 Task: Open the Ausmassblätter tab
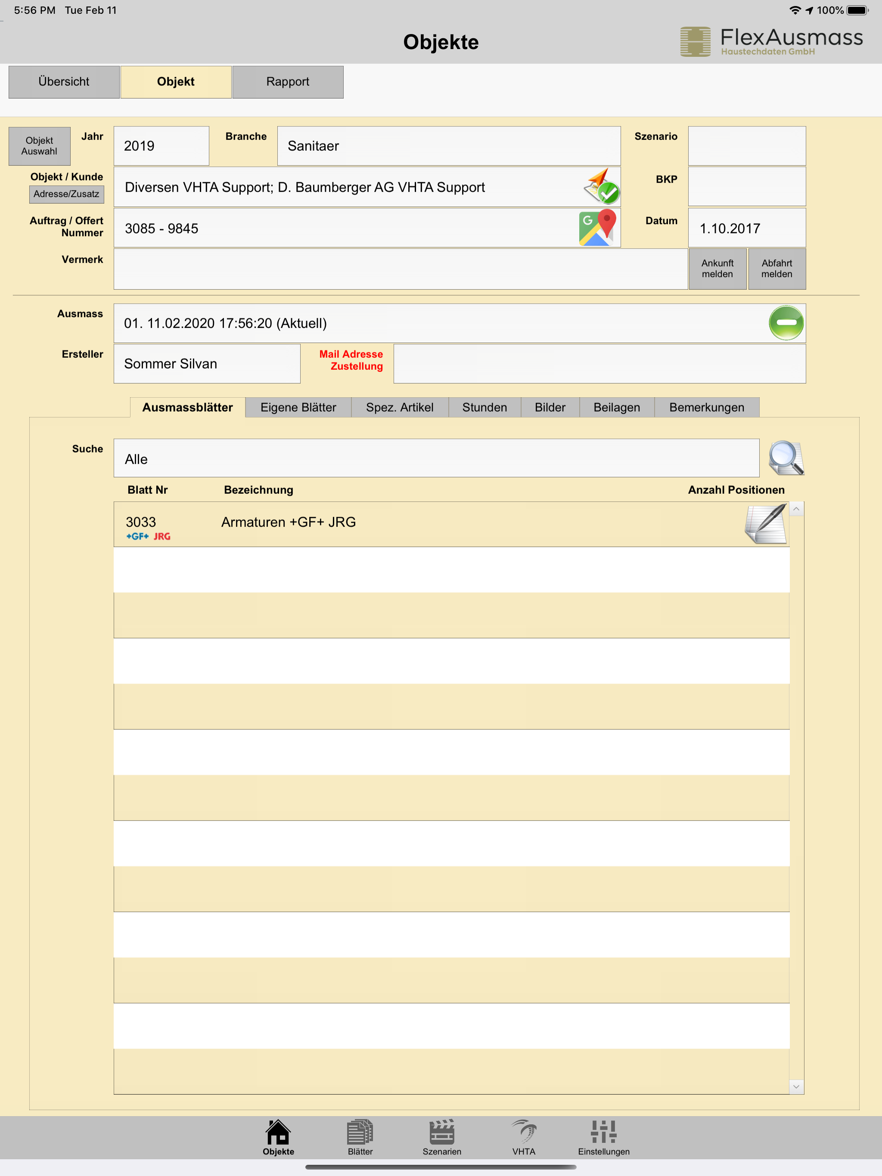click(188, 407)
